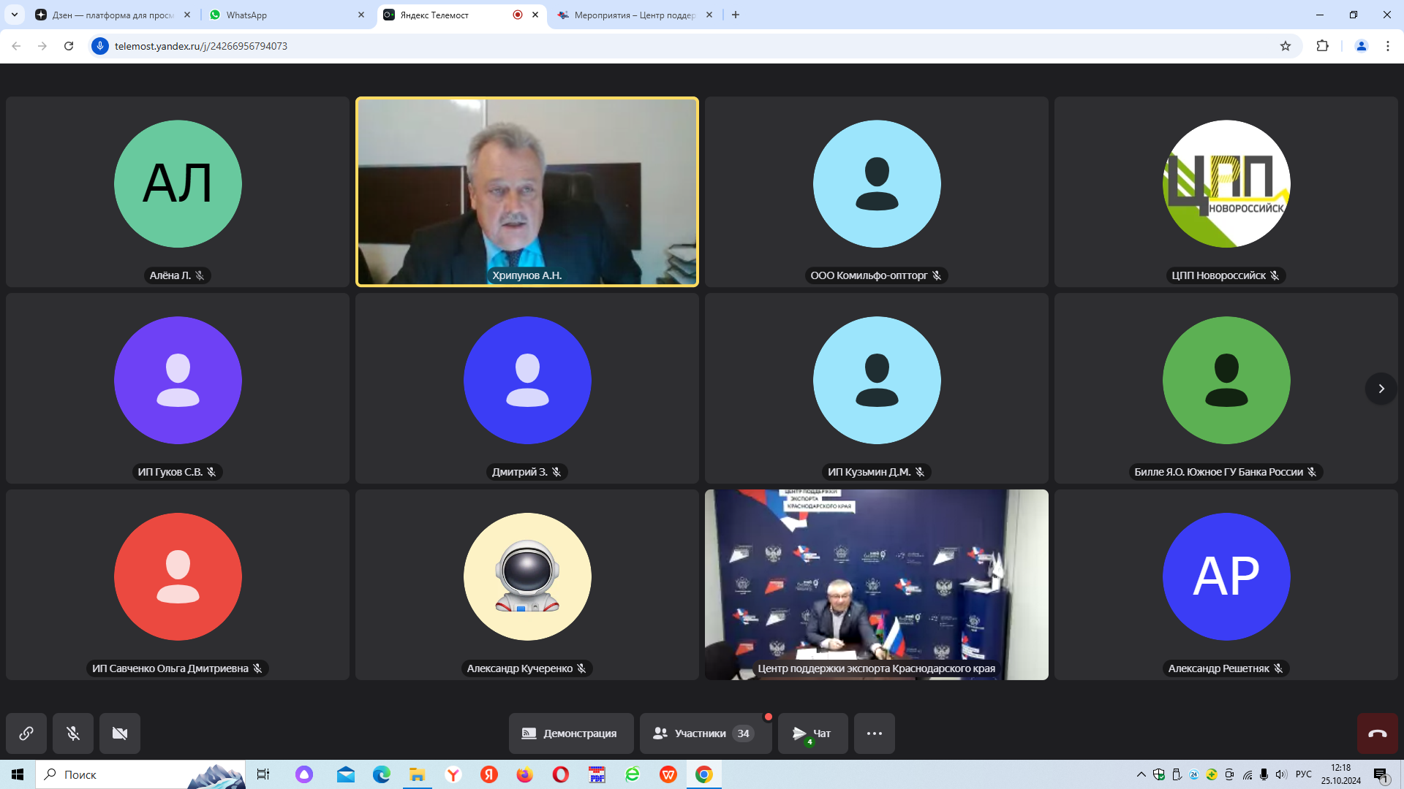Open browser extensions puzzle icon
This screenshot has height=789, width=1404.
1322,46
